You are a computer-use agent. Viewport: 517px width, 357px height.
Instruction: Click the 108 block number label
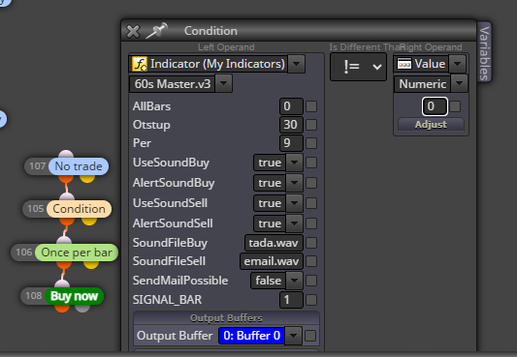pyautogui.click(x=34, y=296)
